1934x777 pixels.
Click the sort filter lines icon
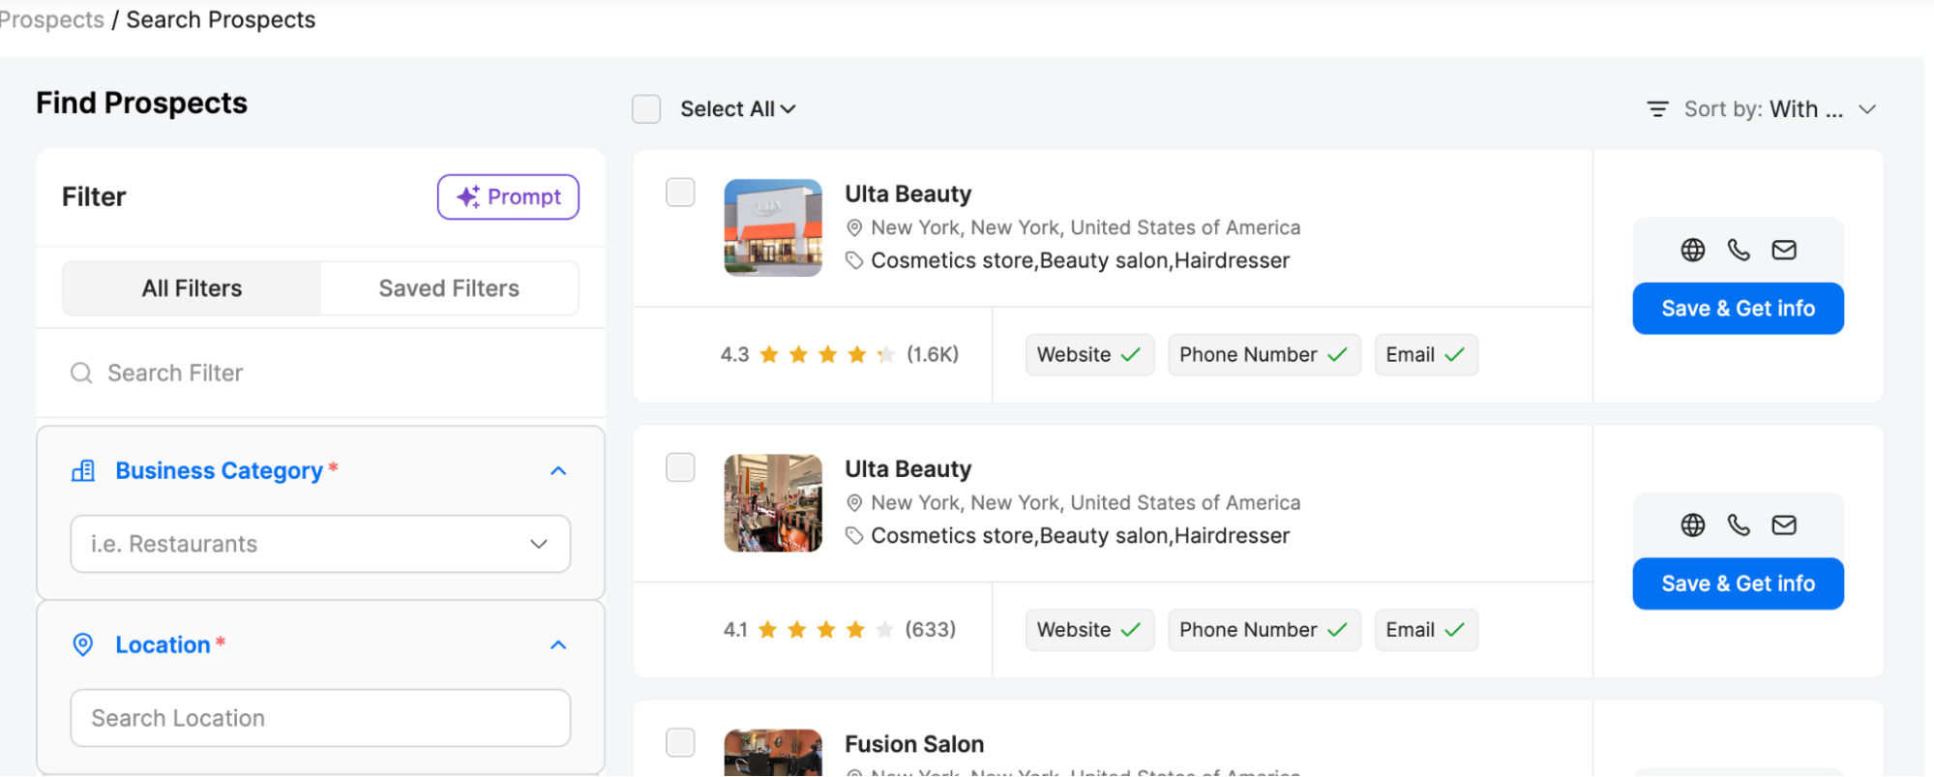tap(1657, 109)
